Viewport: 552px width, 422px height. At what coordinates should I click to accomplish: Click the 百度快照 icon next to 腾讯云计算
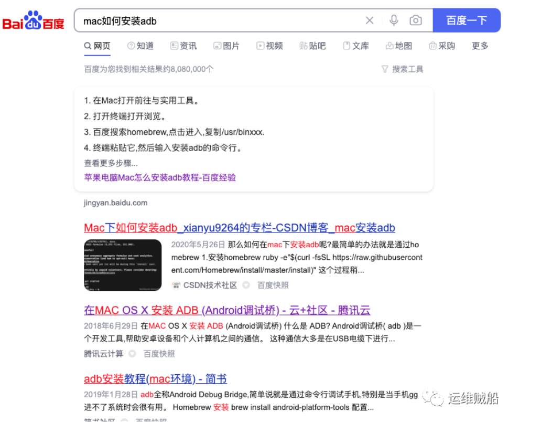[132, 353]
